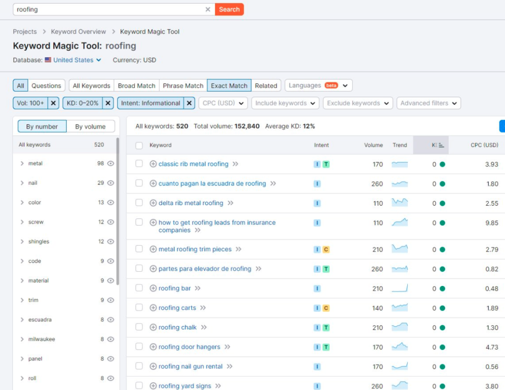Open United States database dropdown

(x=77, y=60)
